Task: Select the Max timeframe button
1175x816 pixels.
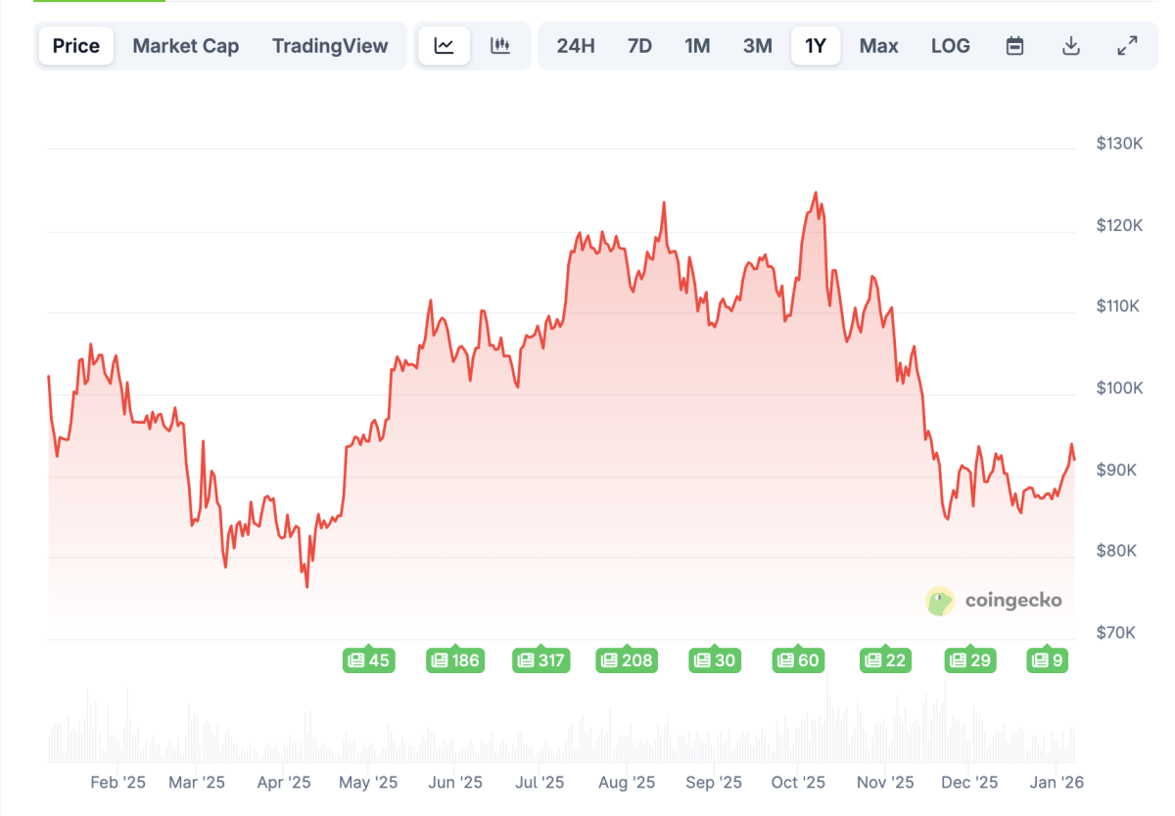Action: click(x=878, y=45)
